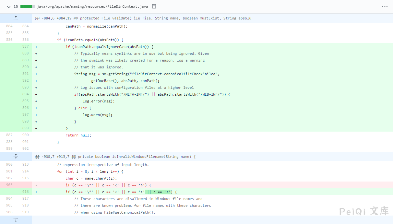Click the 'return null;' code line
Viewport: 393px width, 224px height.
[x=78, y=135]
